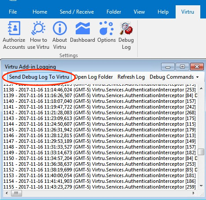
Task: Select the Virtru ribbon tab
Action: (x=188, y=12)
